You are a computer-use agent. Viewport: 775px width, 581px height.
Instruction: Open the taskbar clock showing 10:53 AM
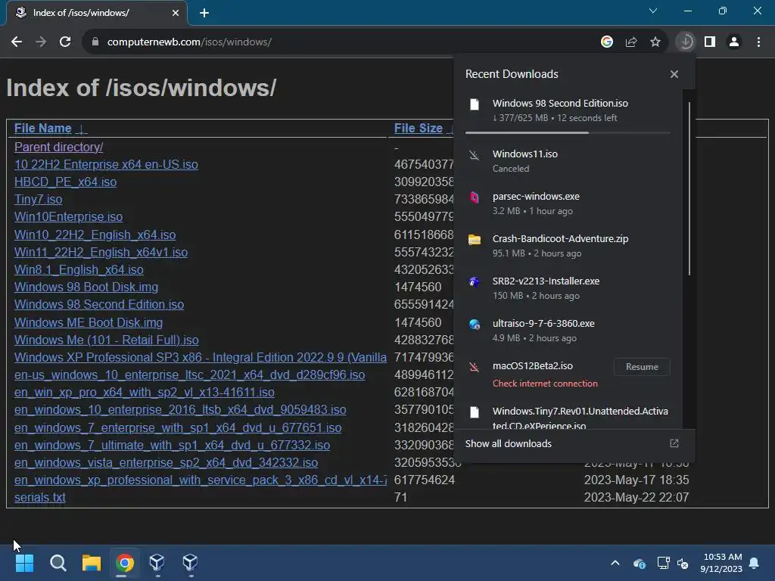pyautogui.click(x=721, y=563)
